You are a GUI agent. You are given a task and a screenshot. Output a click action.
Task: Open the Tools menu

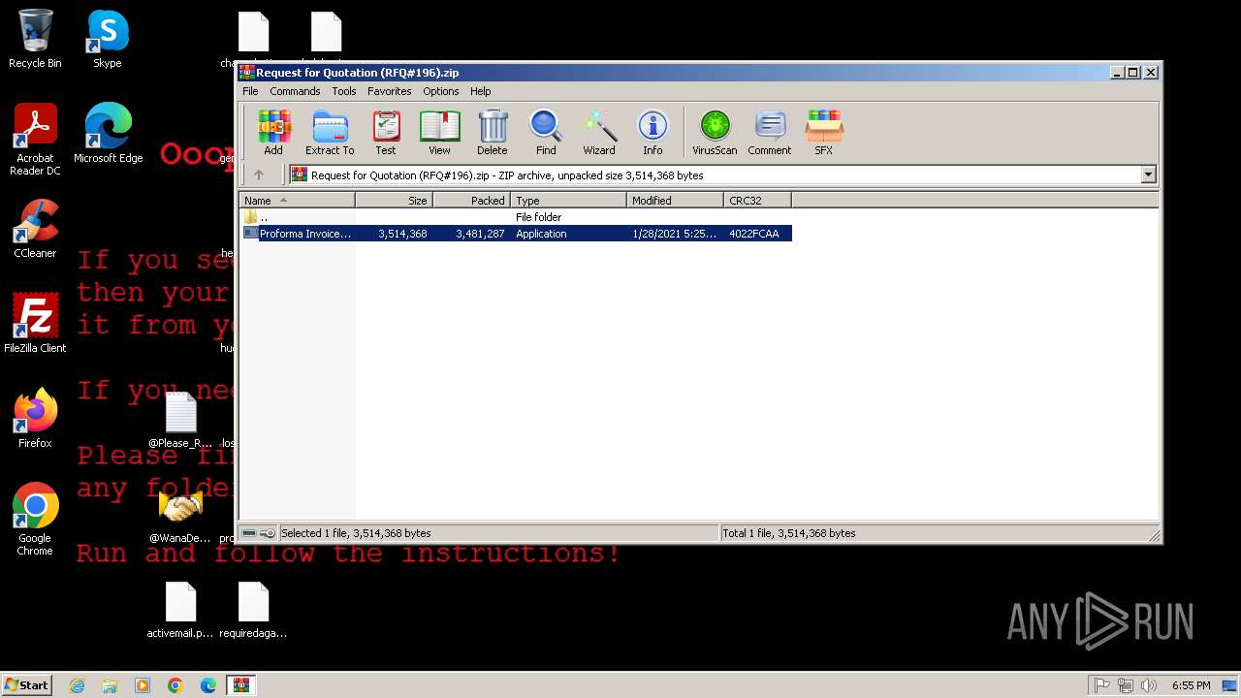point(344,91)
